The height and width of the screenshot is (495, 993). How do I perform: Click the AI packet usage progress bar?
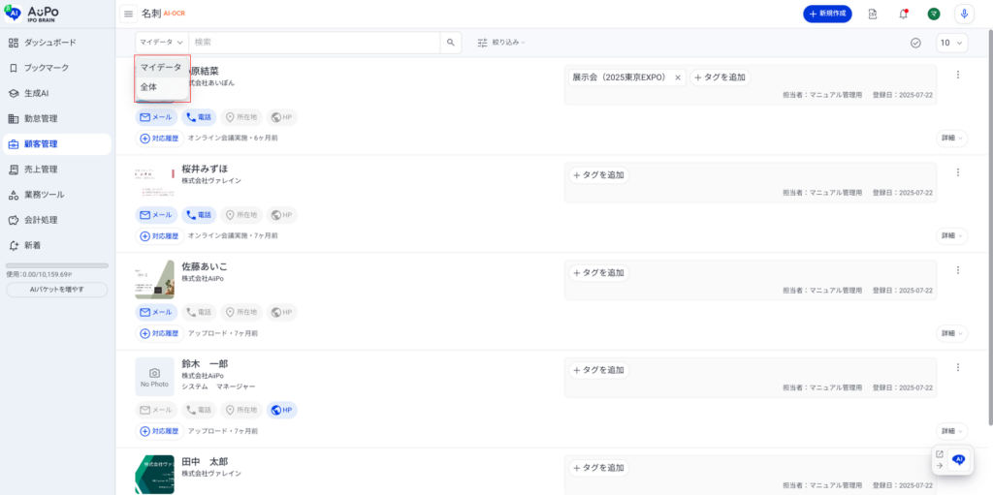click(x=57, y=265)
